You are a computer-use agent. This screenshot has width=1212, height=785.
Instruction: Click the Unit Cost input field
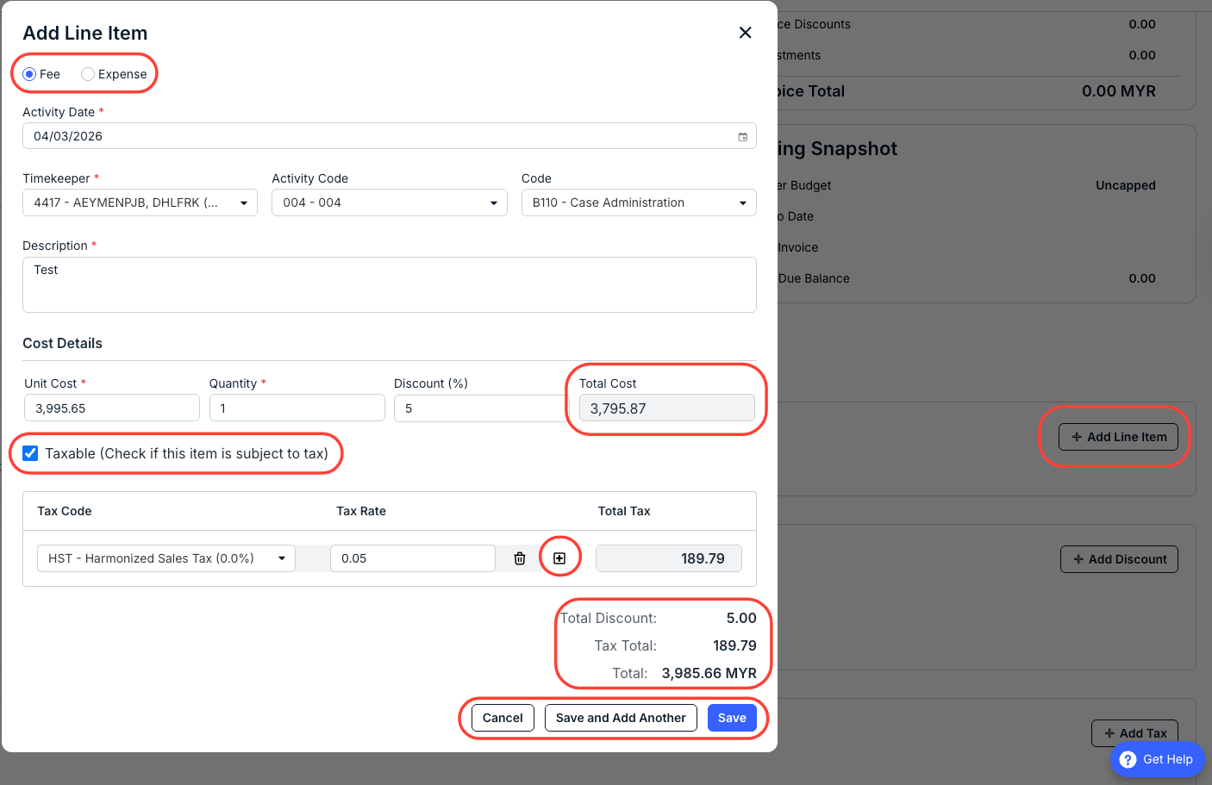112,408
